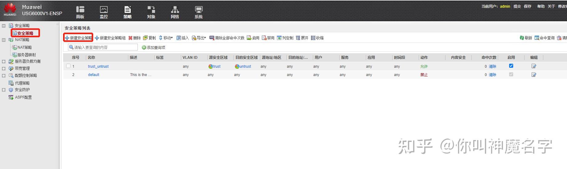Click the 列定制 column customize button
This screenshot has width=567, height=169.
tap(285, 38)
